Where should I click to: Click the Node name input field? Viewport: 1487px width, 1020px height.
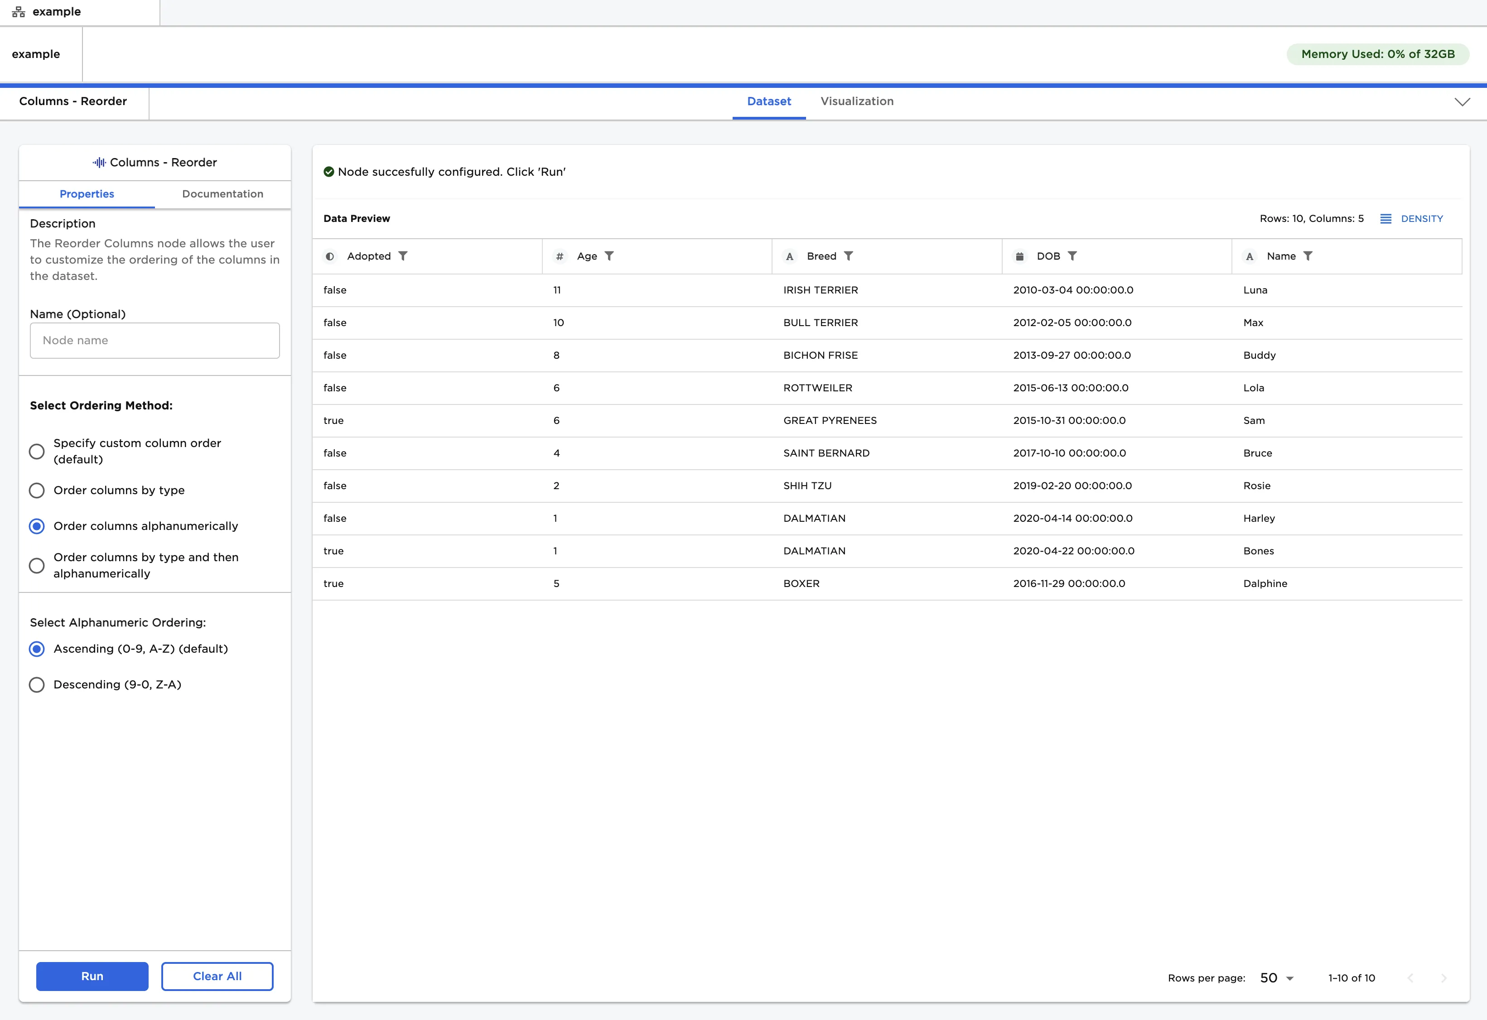(x=155, y=340)
